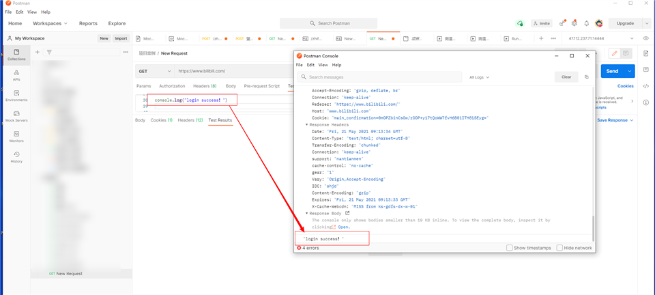
Task: Expand the scripts hint chevron on the right
Action: click(x=632, y=101)
